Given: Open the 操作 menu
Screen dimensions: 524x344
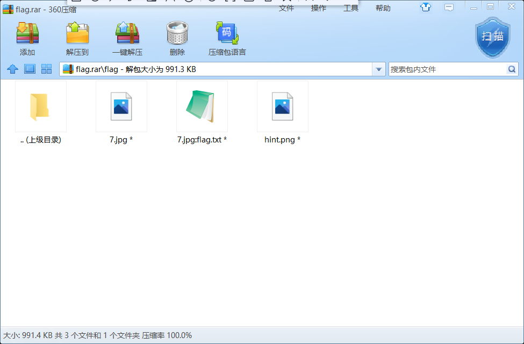Looking at the screenshot, I should (319, 8).
